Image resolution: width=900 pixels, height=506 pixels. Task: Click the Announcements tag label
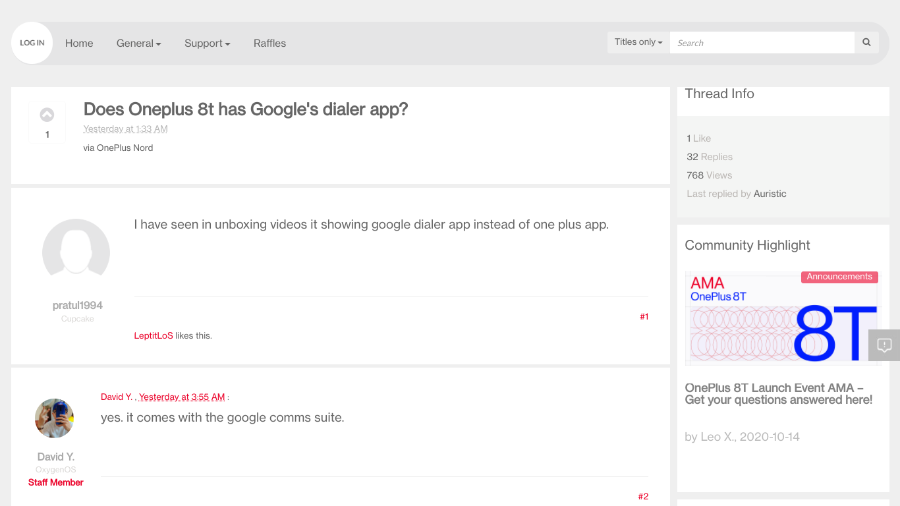click(839, 277)
